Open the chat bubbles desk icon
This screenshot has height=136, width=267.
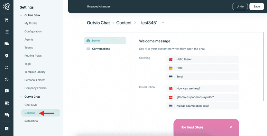pos(7,115)
